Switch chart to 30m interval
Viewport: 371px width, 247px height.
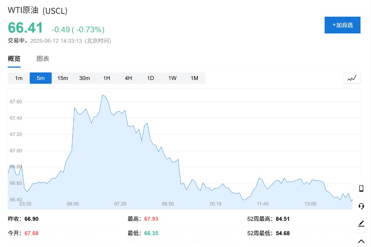coord(84,78)
